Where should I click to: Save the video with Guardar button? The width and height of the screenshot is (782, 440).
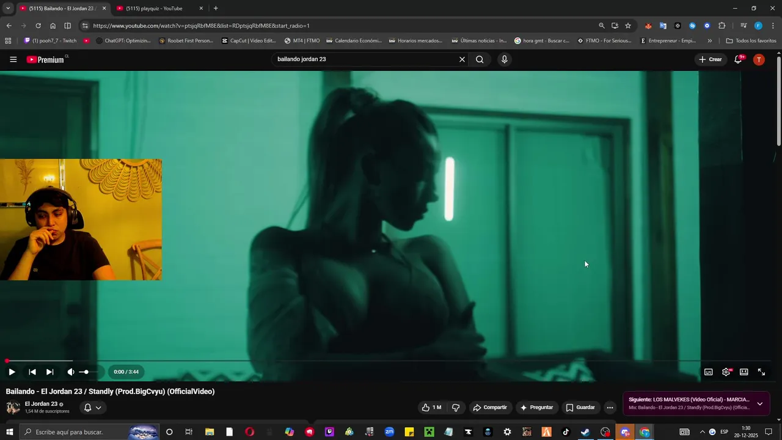pyautogui.click(x=580, y=408)
